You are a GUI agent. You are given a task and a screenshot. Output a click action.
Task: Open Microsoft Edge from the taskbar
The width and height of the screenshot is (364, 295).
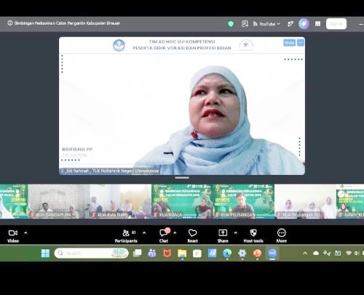tap(227, 254)
